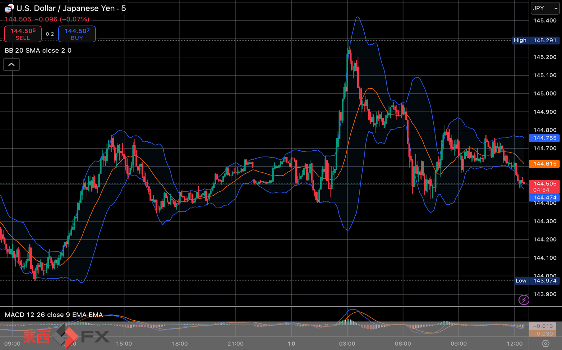
Task: Click the MACD -0.013 value tag
Action: (x=543, y=326)
